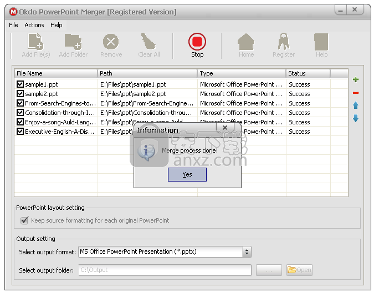The width and height of the screenshot is (379, 292).
Task: Select the From-Search-Engines-to file name
Action: point(60,103)
